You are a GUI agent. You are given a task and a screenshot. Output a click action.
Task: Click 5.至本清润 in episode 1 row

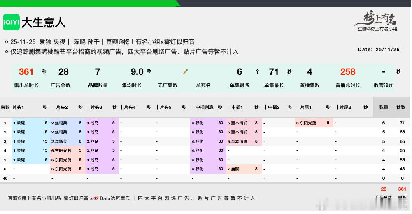237,123
